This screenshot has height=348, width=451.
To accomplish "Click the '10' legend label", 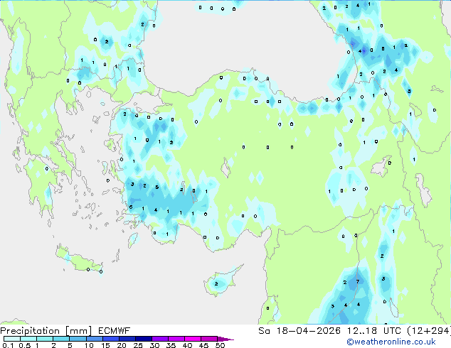I will pos(89,345).
